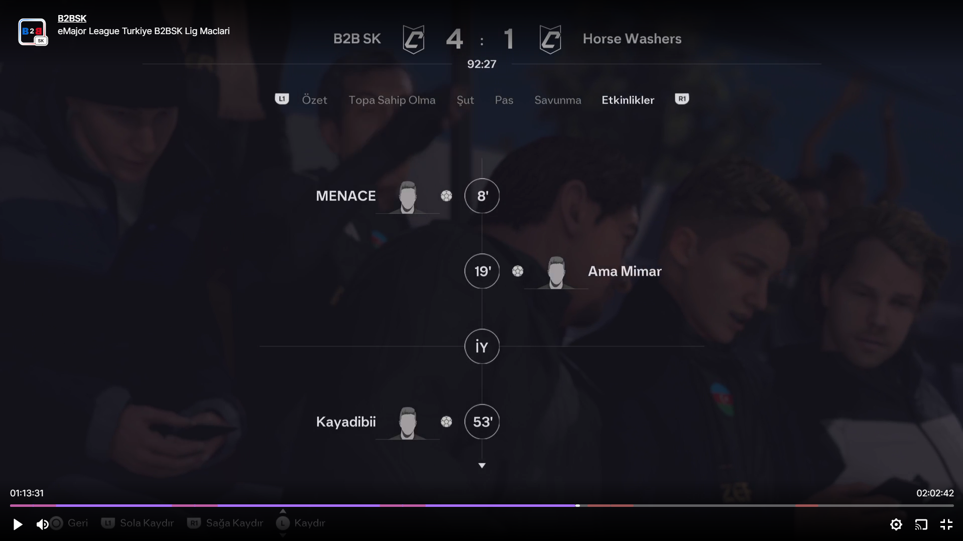Click the R1 button icon beside Etkinlikler
Viewport: 963px width, 541px height.
point(681,99)
